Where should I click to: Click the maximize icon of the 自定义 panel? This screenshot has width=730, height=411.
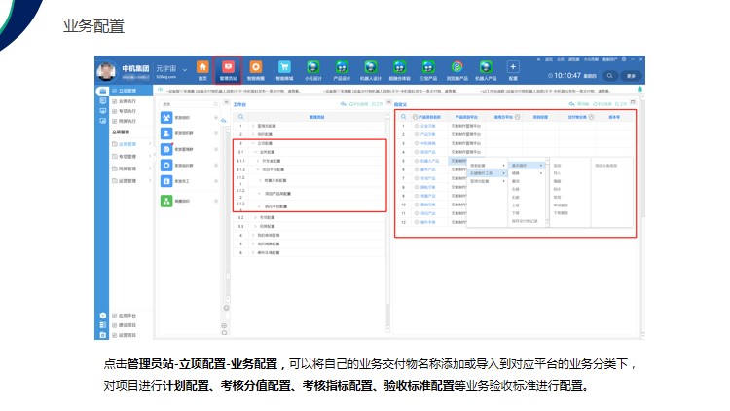[633, 102]
